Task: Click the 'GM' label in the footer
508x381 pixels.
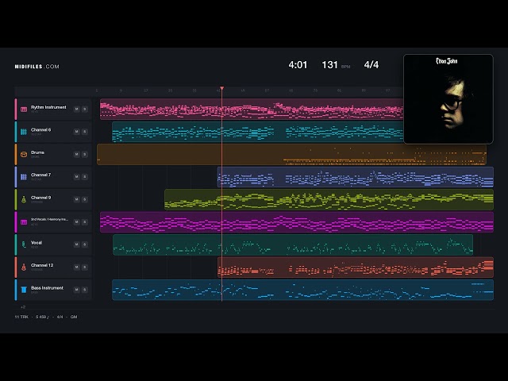Action: coord(74,317)
